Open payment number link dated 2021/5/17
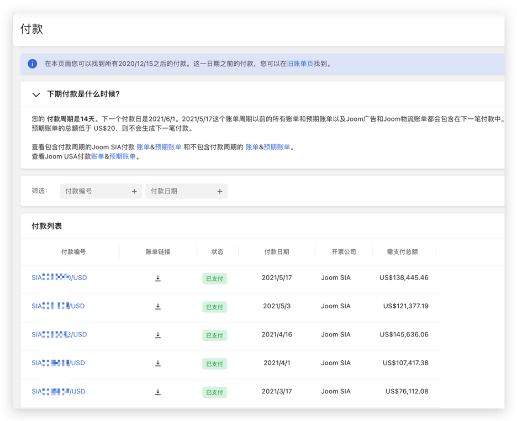Screen dimensions: 517x421 click(x=59, y=278)
